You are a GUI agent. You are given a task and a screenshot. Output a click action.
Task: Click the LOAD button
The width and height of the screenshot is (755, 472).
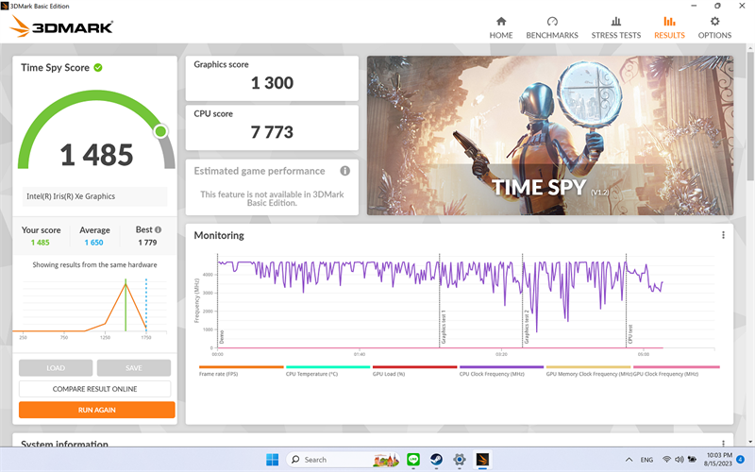pos(56,368)
